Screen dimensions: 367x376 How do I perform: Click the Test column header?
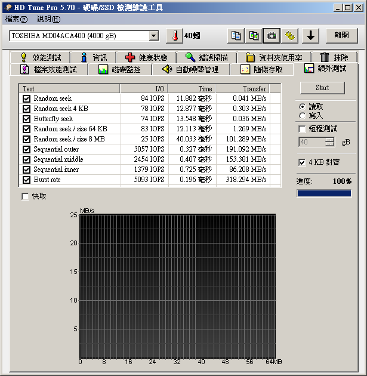pos(69,89)
